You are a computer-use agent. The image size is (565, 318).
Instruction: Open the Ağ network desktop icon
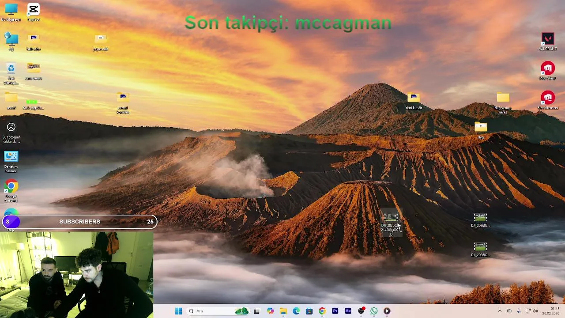click(x=11, y=42)
